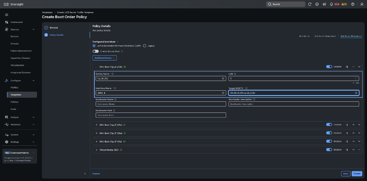Expand the Virtual Media (ISO) section
Viewport: 367px width, 181px height.
pos(96,150)
